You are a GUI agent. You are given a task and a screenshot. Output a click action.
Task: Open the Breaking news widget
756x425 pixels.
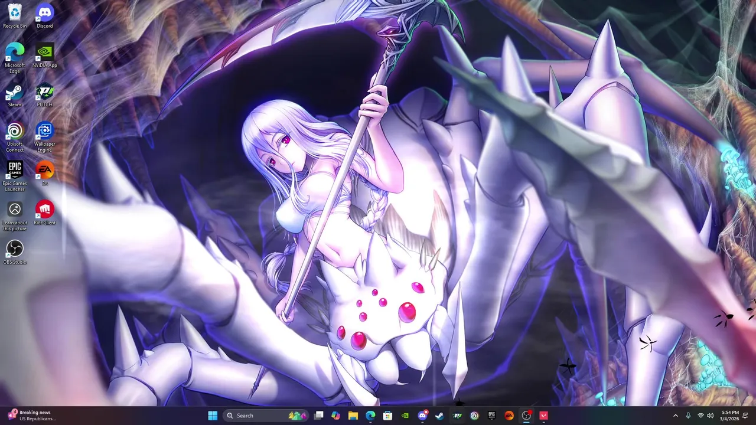[x=32, y=416]
